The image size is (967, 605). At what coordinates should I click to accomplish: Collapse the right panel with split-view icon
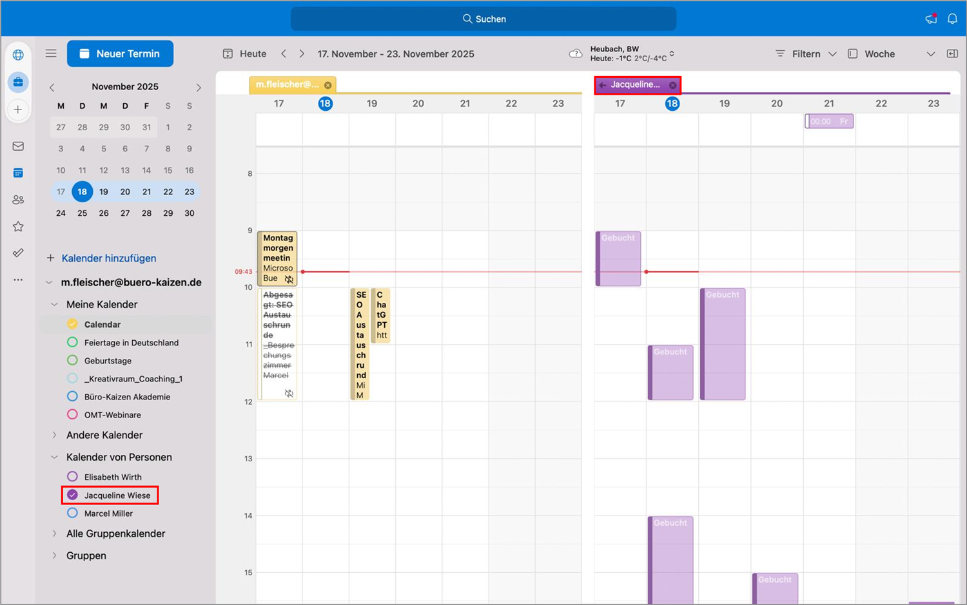coord(952,53)
